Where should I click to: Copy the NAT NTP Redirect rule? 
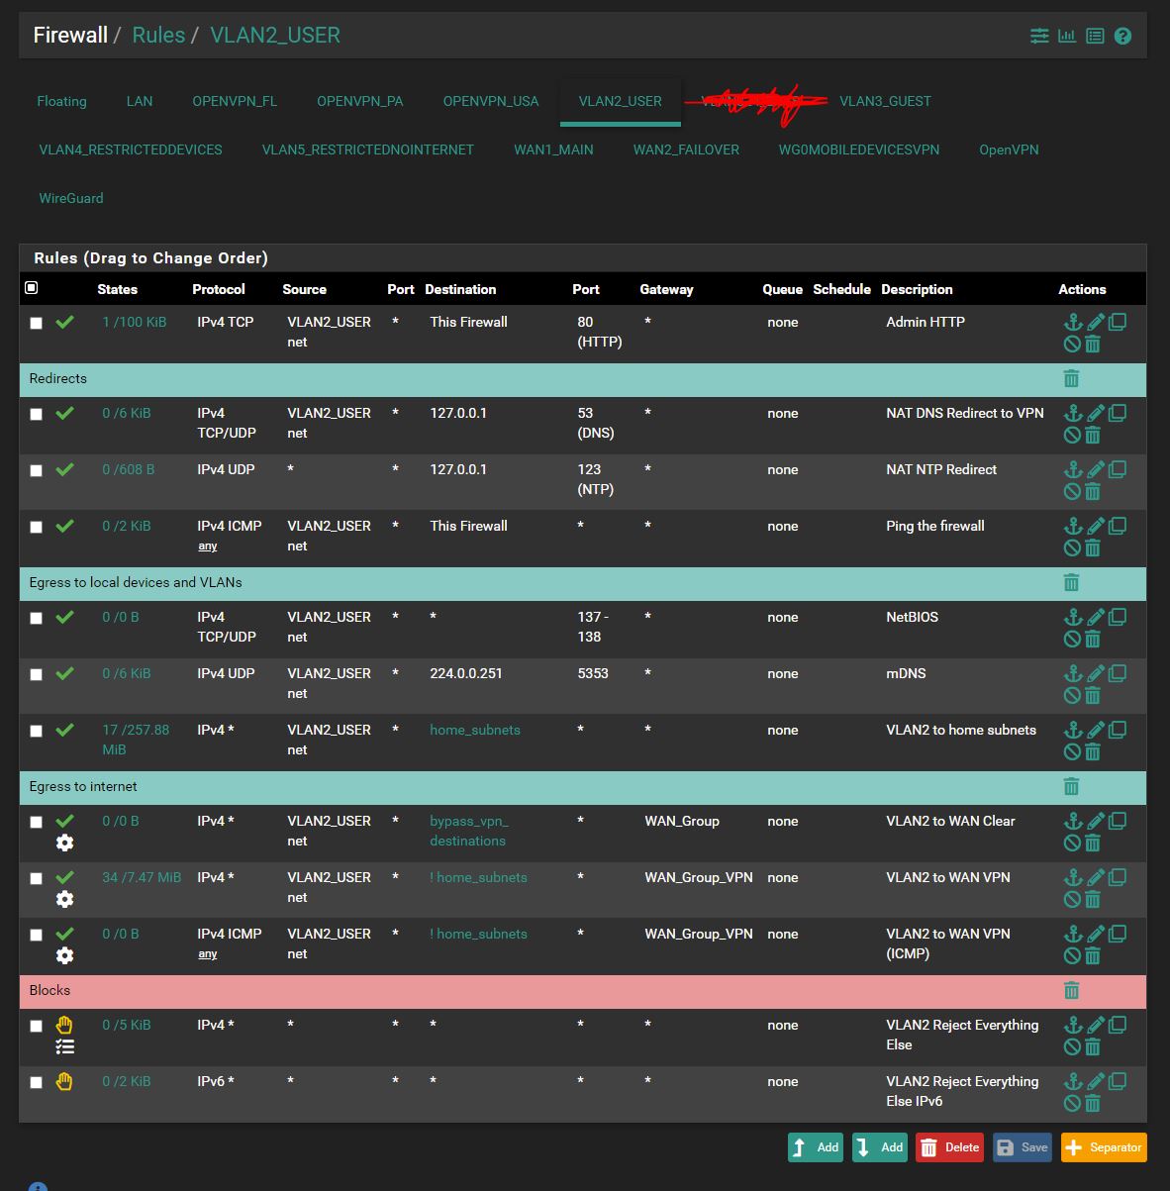(x=1118, y=470)
